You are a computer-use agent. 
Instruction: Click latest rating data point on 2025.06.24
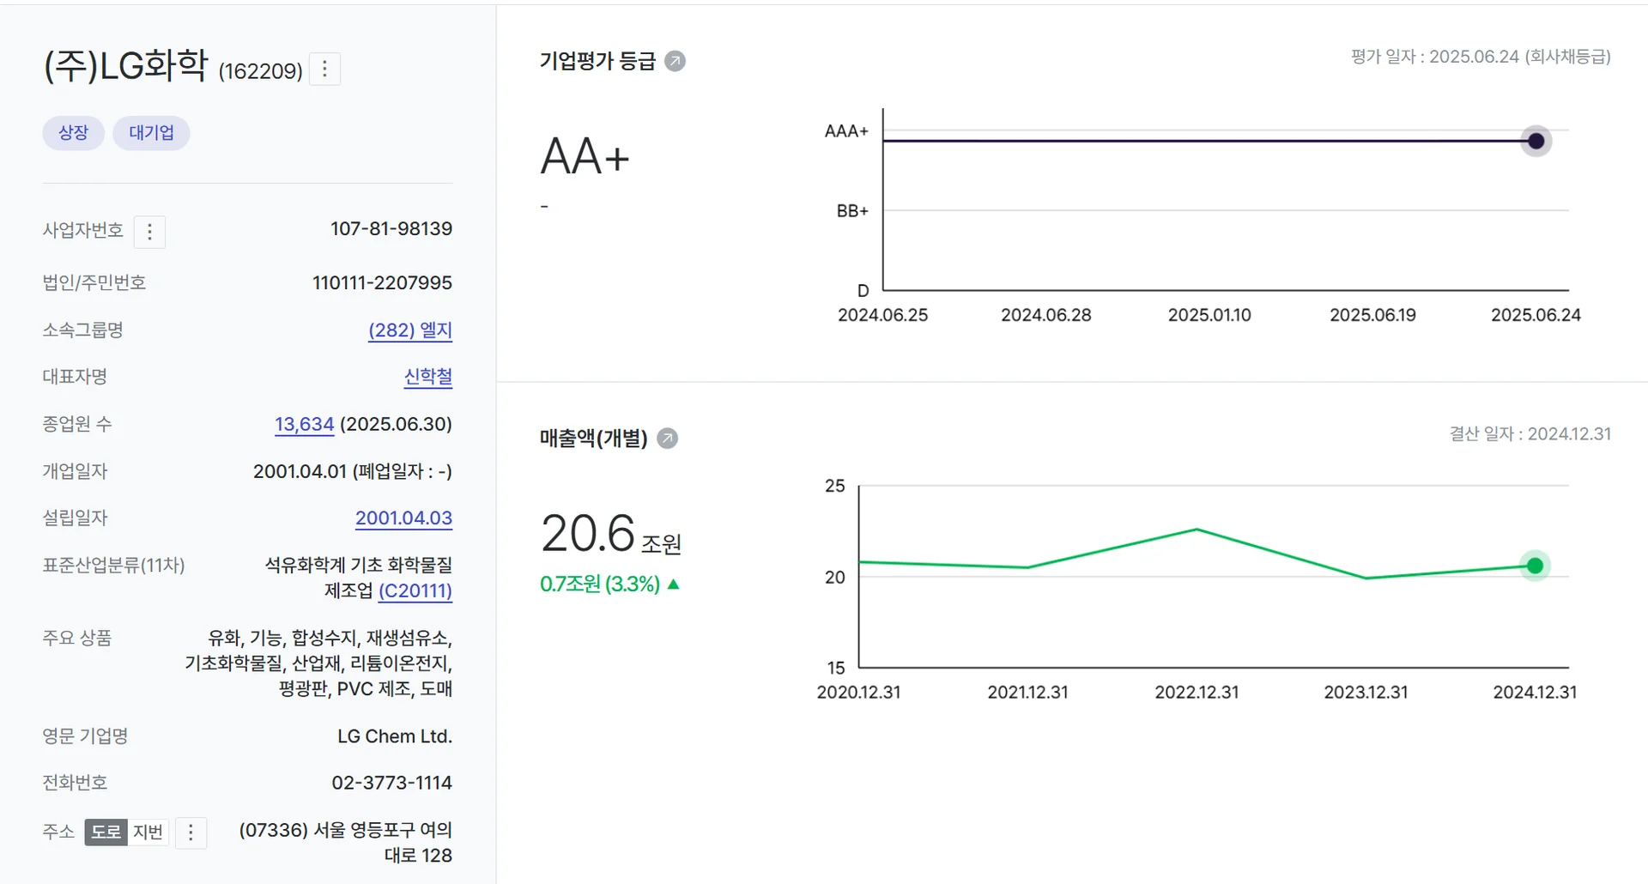pos(1535,141)
